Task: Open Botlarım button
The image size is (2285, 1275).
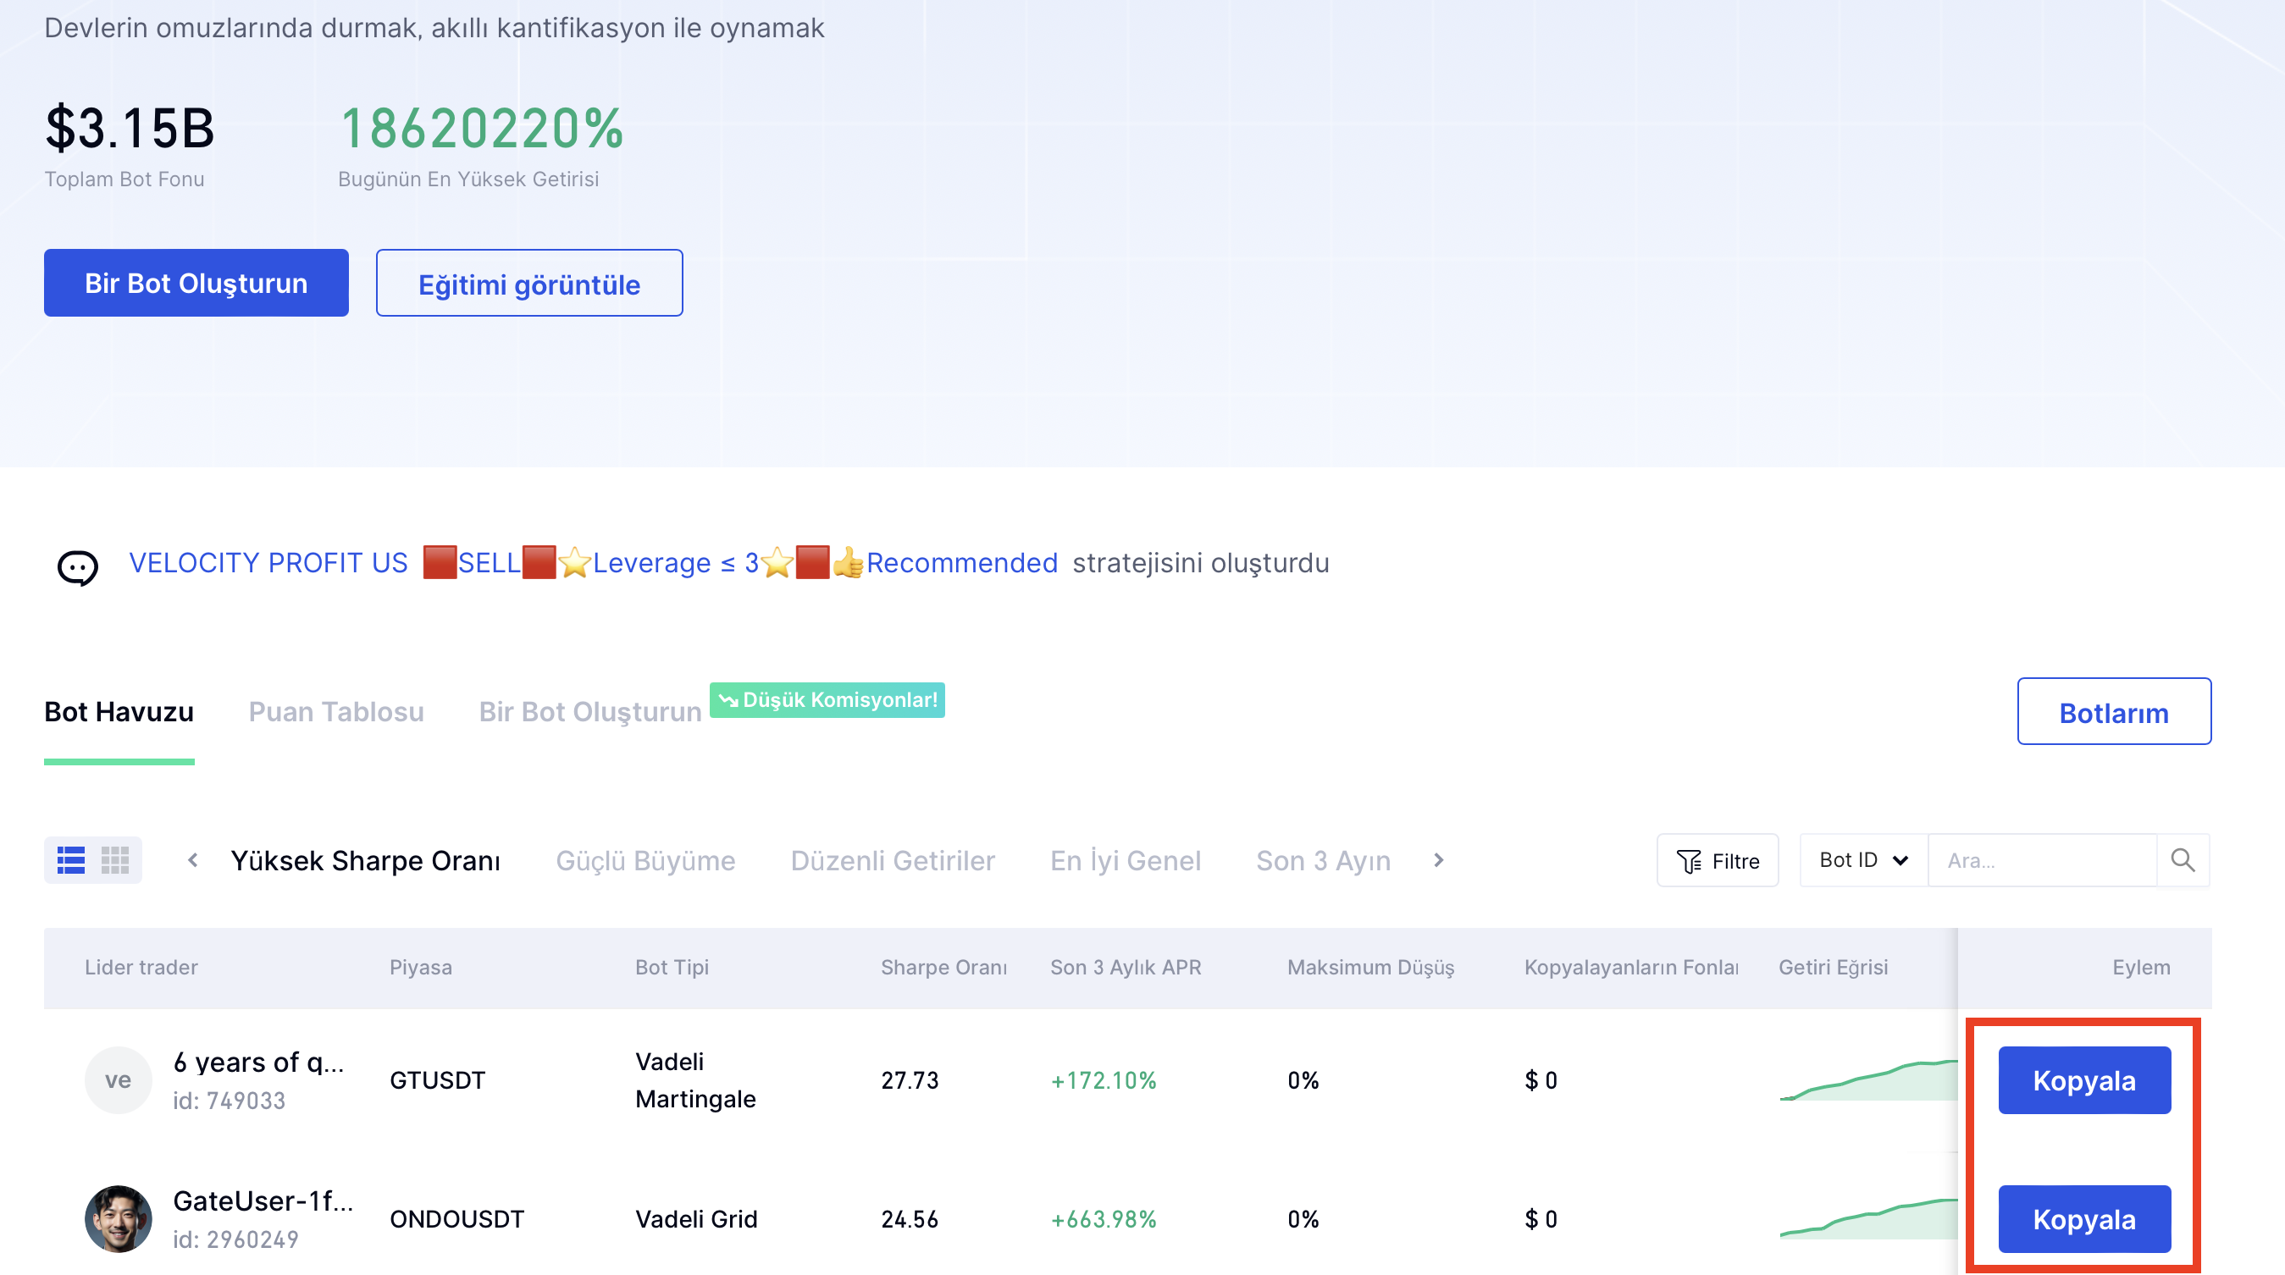Action: click(2113, 712)
